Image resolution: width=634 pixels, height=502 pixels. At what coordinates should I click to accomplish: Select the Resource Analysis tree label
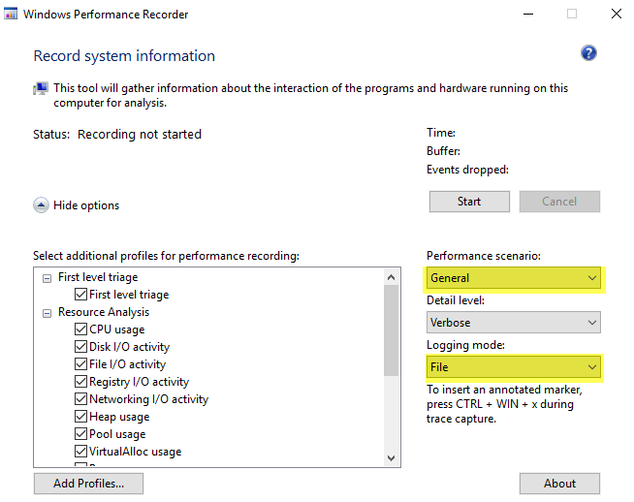[x=104, y=312]
